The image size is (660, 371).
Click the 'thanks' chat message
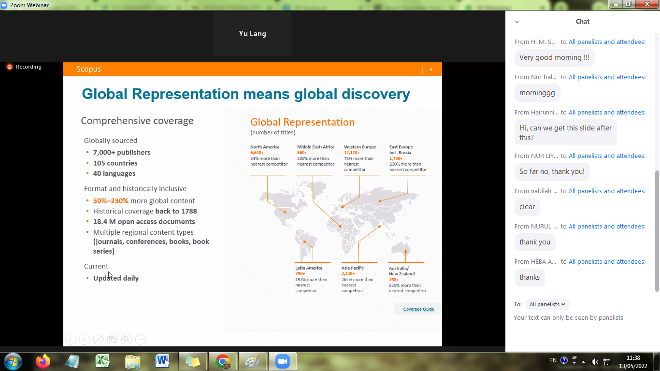click(x=530, y=277)
